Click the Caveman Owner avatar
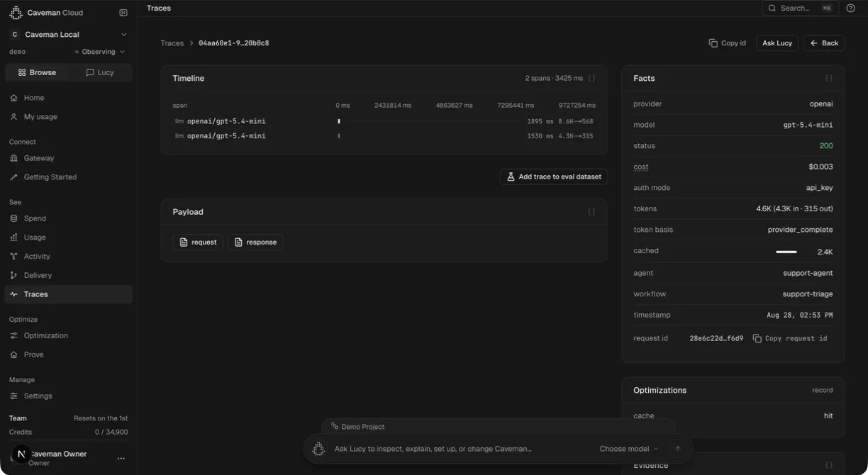The image size is (868, 475). (21, 454)
